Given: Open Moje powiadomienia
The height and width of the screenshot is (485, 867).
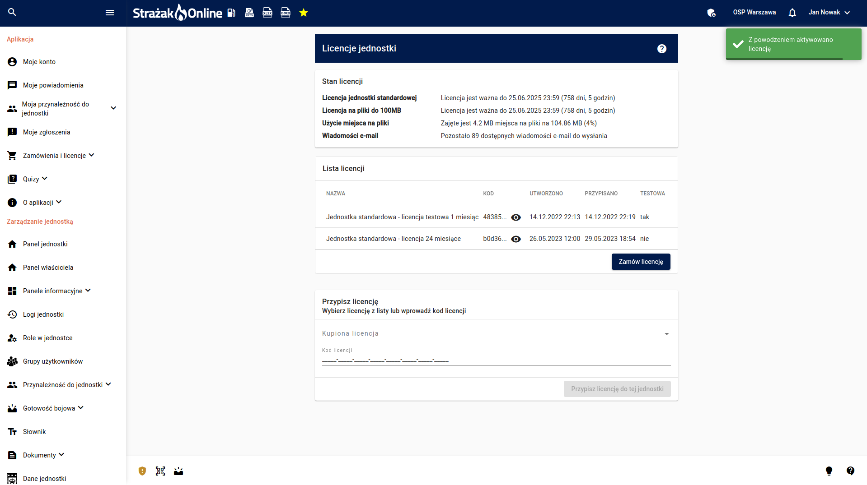Looking at the screenshot, I should tap(53, 85).
